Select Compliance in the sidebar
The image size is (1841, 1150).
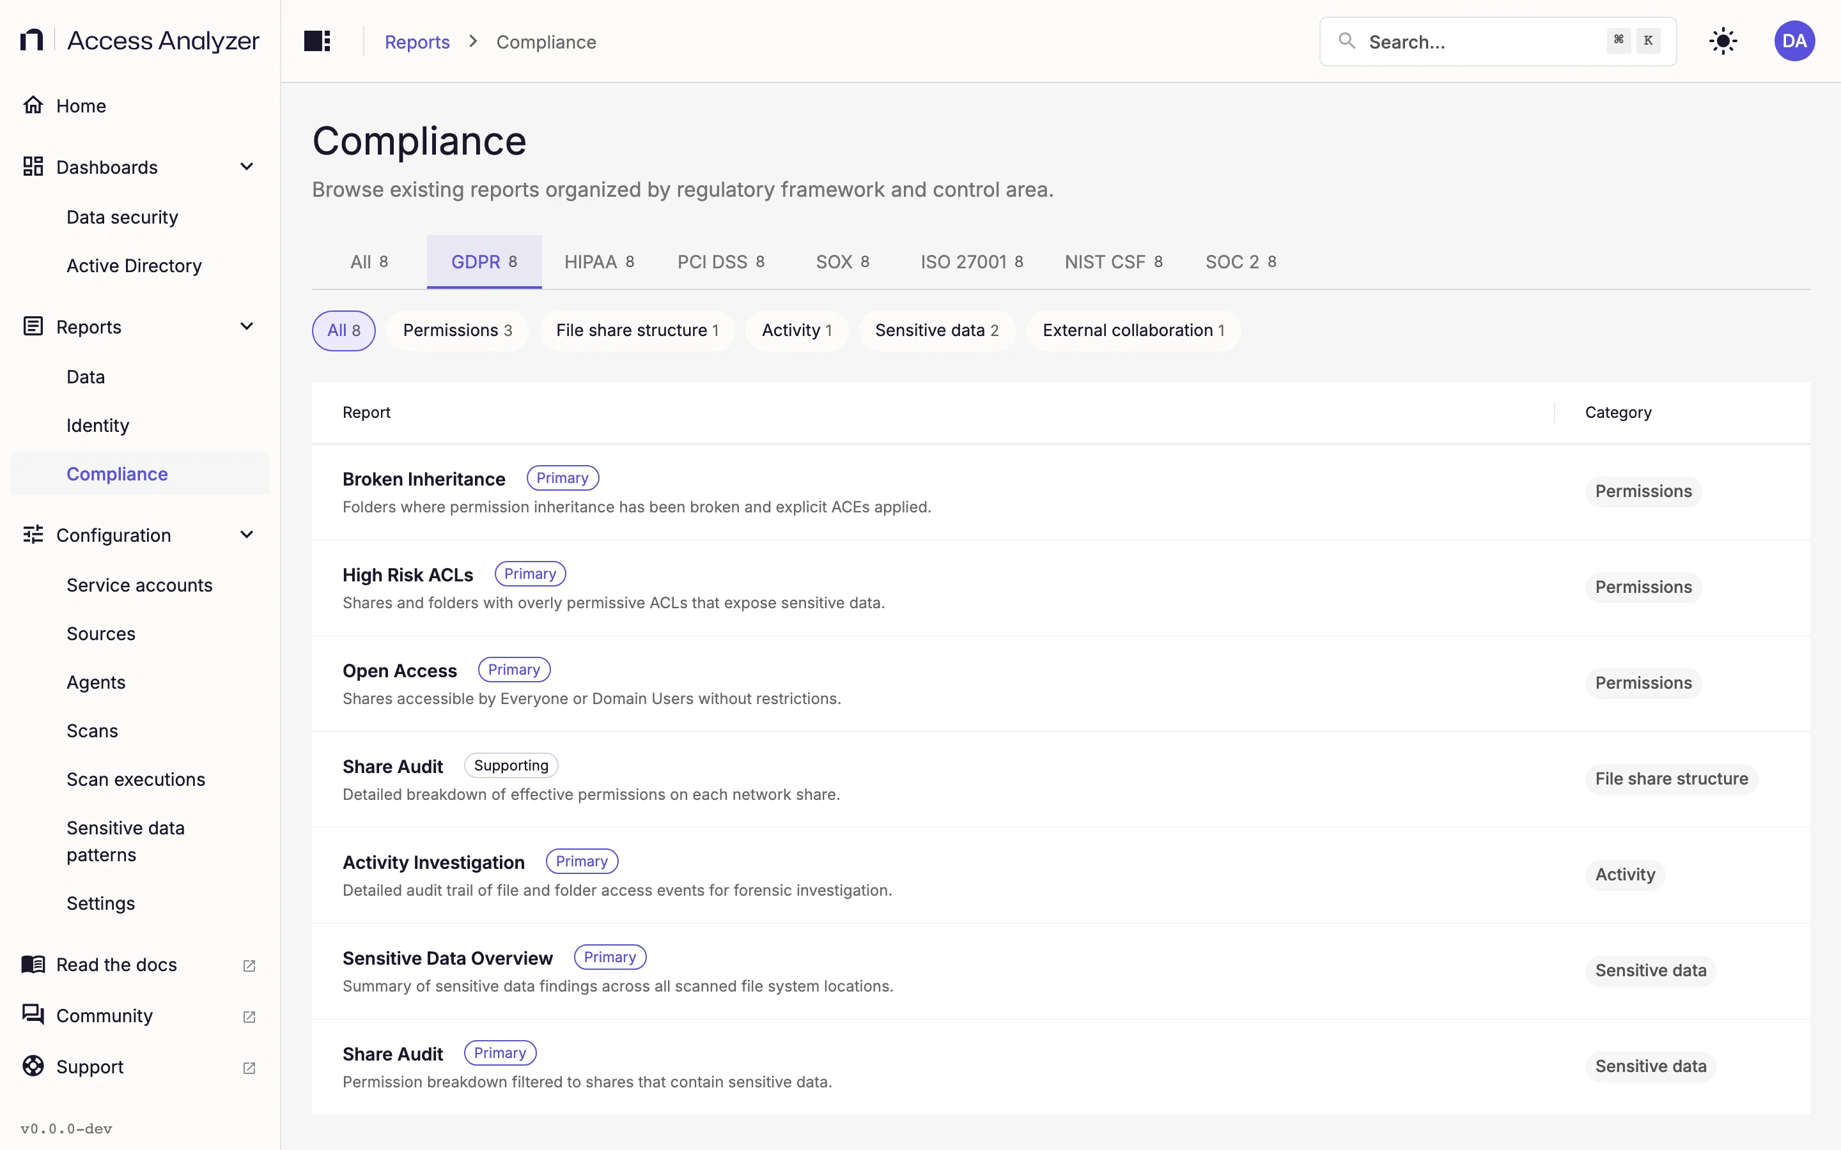pyautogui.click(x=140, y=473)
